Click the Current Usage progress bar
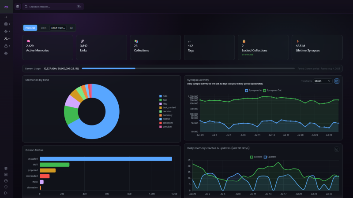Viewport: 353px width, 198px height. coord(188,69)
